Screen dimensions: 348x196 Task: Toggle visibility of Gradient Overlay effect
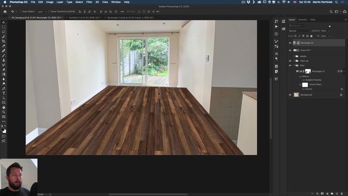303,80
